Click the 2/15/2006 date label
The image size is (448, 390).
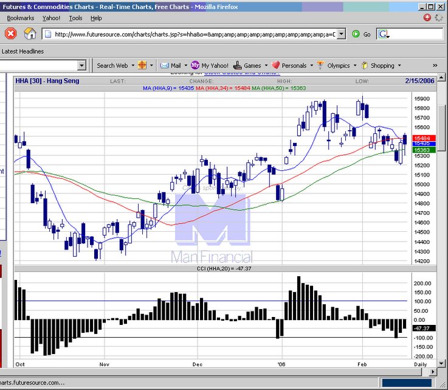tap(419, 81)
